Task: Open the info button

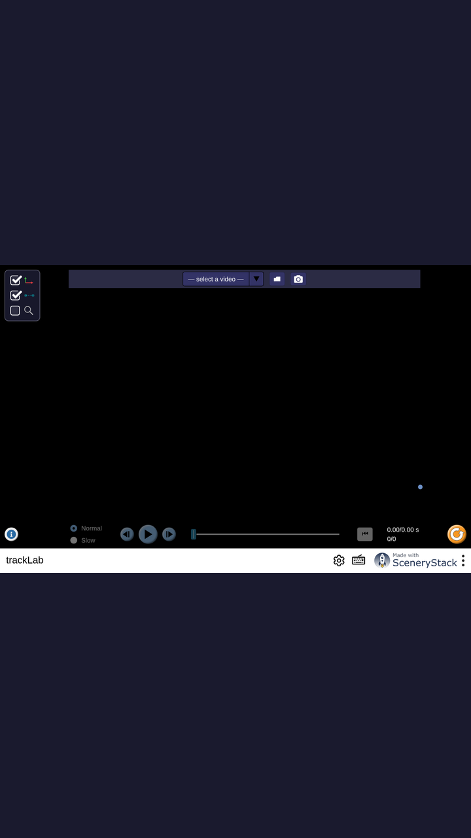Action: (x=11, y=534)
